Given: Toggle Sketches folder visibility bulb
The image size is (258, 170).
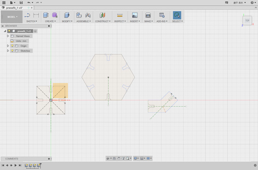Looking at the screenshot, I should point(12,51).
